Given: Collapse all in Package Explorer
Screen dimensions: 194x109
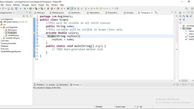Looking at the screenshot, I should 24,16.
